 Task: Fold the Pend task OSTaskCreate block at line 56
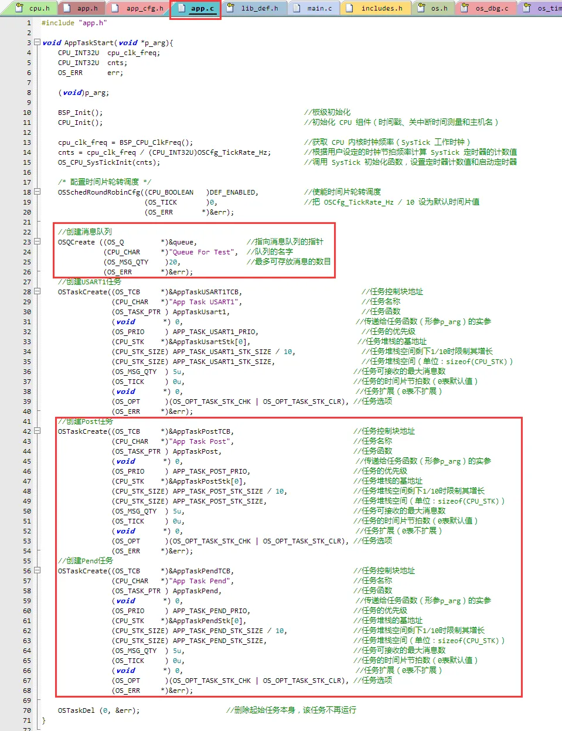pyautogui.click(x=38, y=571)
